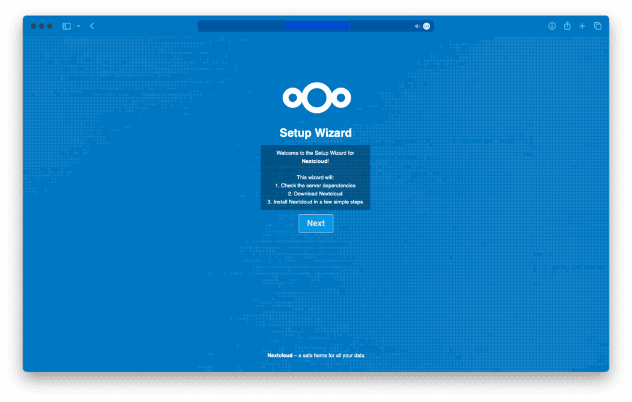Click the Setup Wizard heading
This screenshot has height=402, width=632.
[x=315, y=133]
